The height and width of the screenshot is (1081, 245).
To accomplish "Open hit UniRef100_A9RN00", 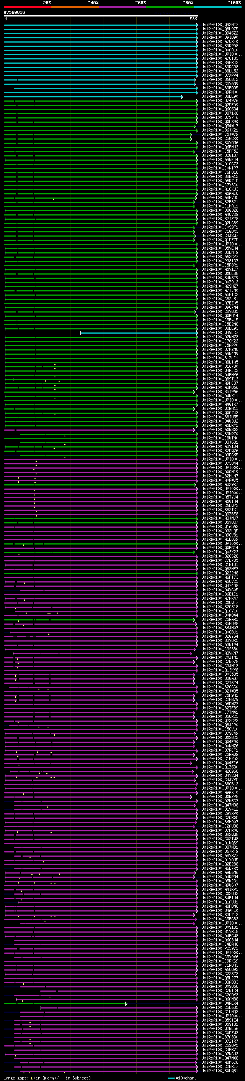I will pos(220,92).
